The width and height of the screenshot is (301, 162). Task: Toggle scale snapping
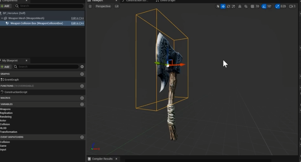click(x=277, y=6)
